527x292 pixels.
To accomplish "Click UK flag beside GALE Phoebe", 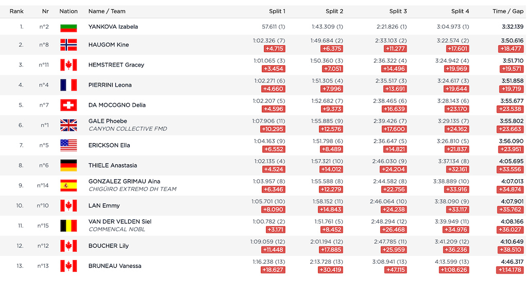I will coord(68,125).
